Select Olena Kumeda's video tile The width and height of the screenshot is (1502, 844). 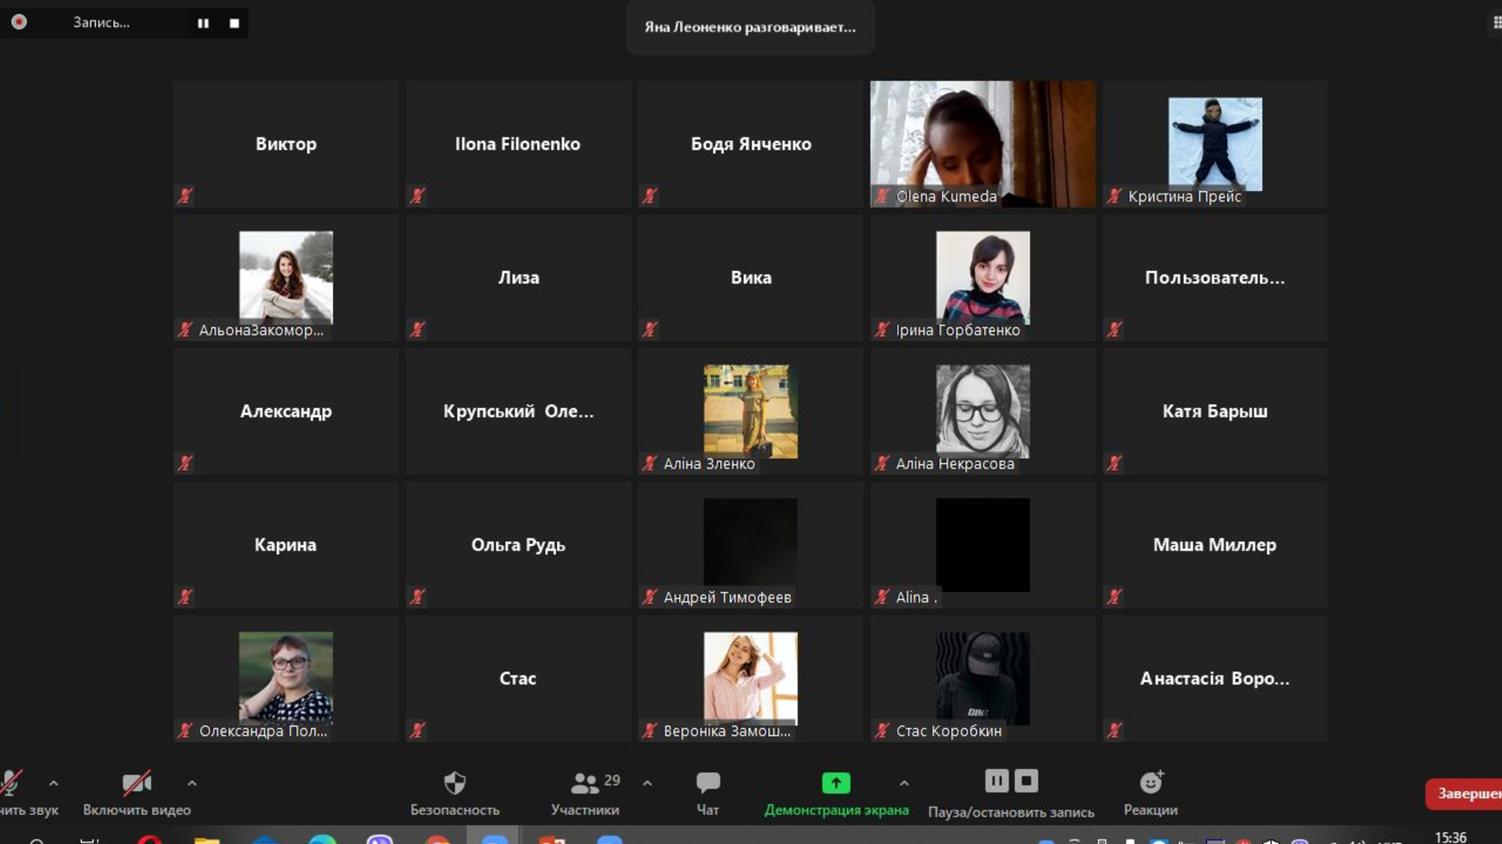click(x=983, y=144)
